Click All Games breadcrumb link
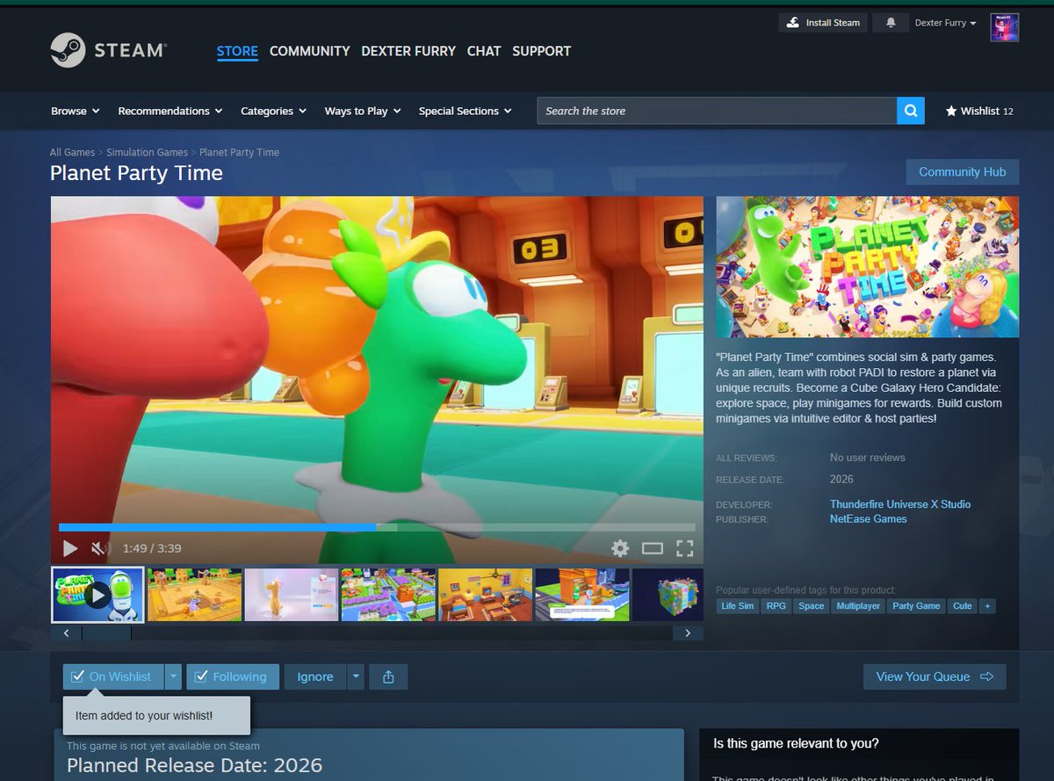 tap(73, 152)
